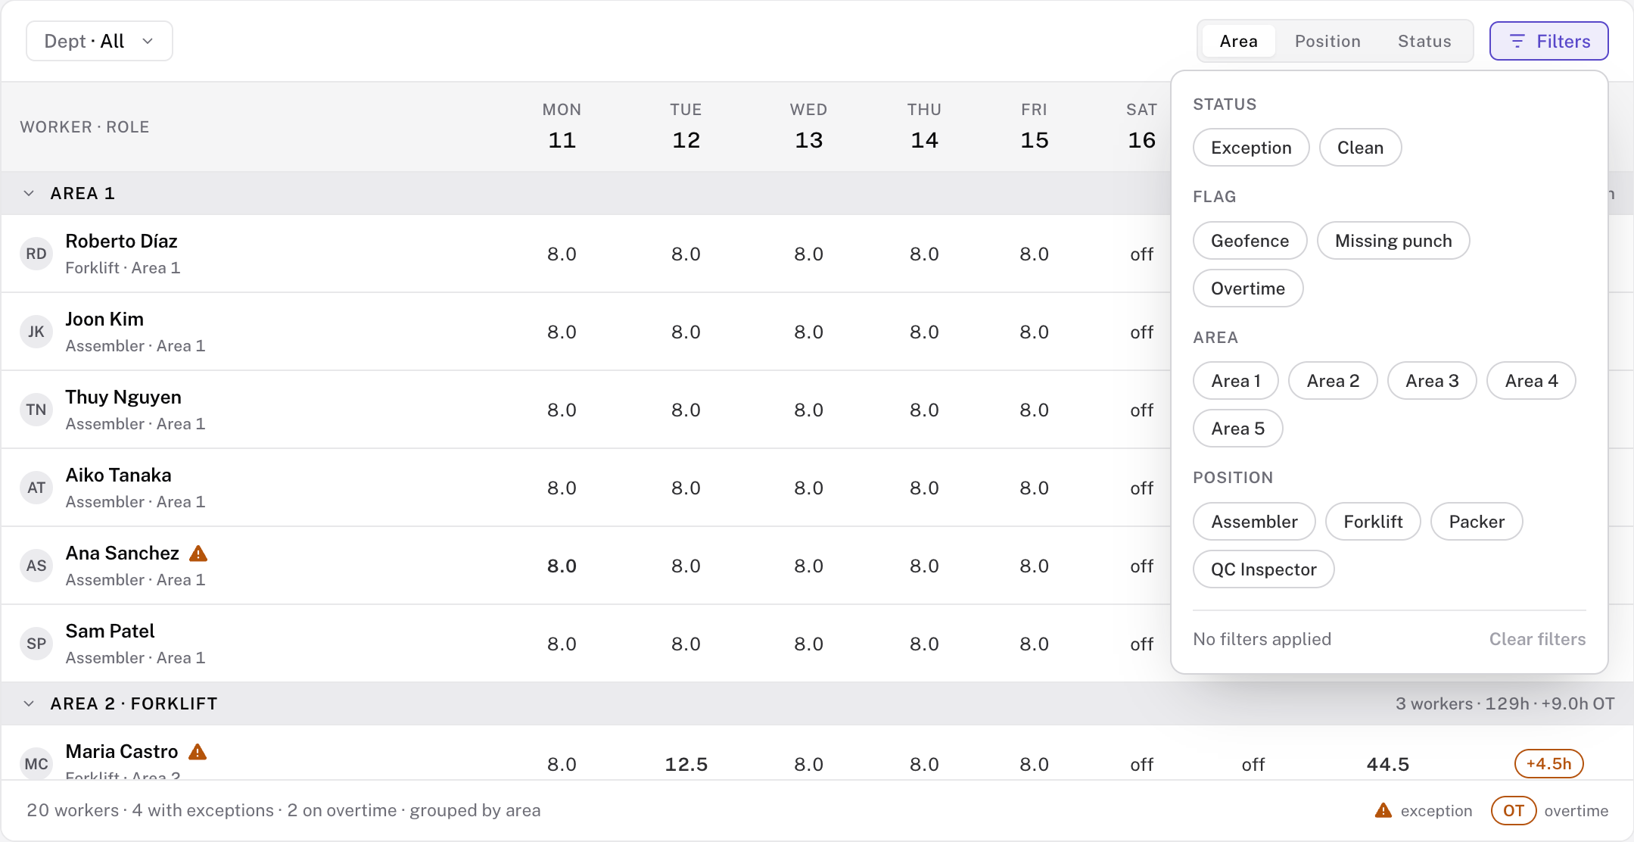Click Maria Castro's 44.5 total hours
This screenshot has height=842, width=1634.
(x=1388, y=764)
